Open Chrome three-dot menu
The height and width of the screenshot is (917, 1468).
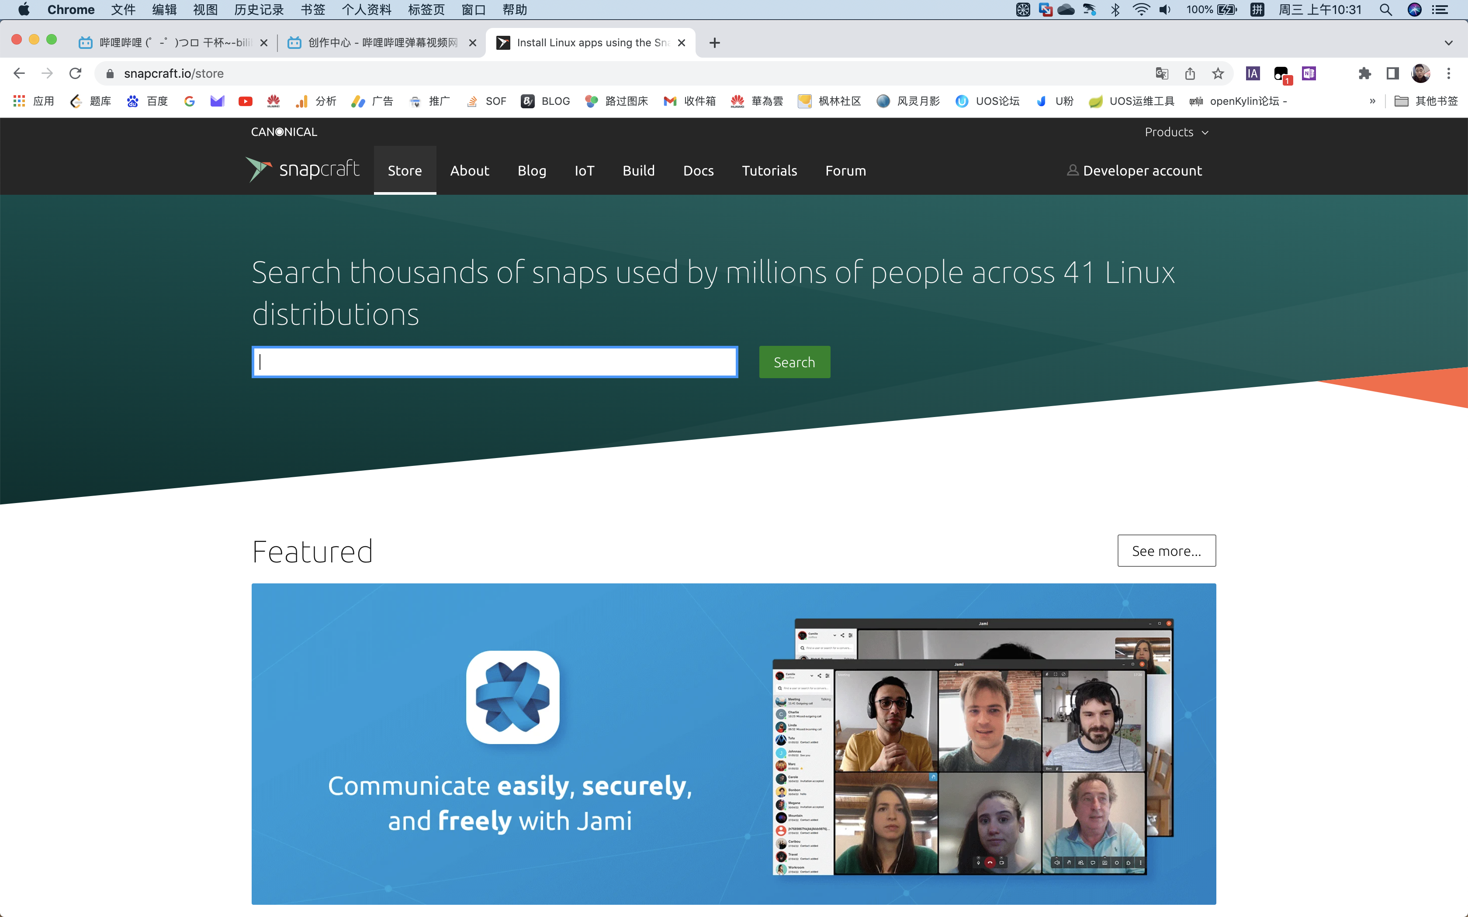(1449, 73)
